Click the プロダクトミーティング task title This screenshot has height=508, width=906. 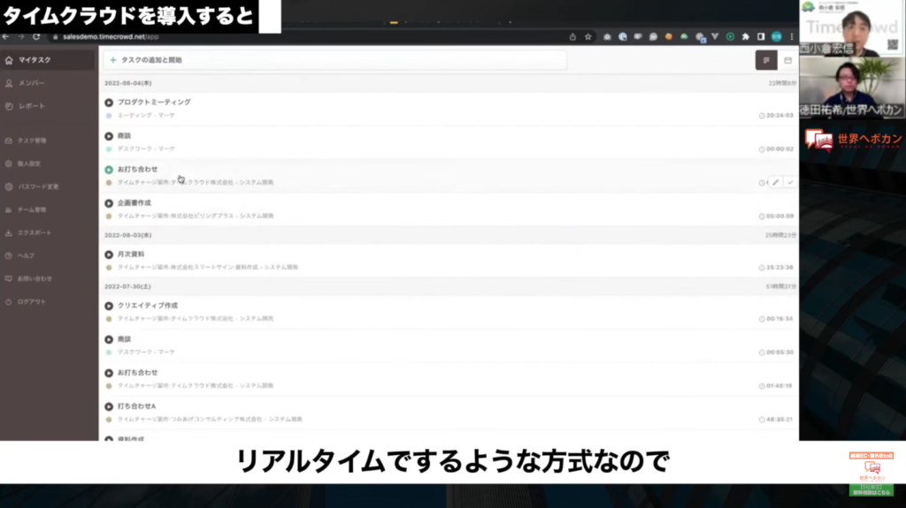coord(154,102)
